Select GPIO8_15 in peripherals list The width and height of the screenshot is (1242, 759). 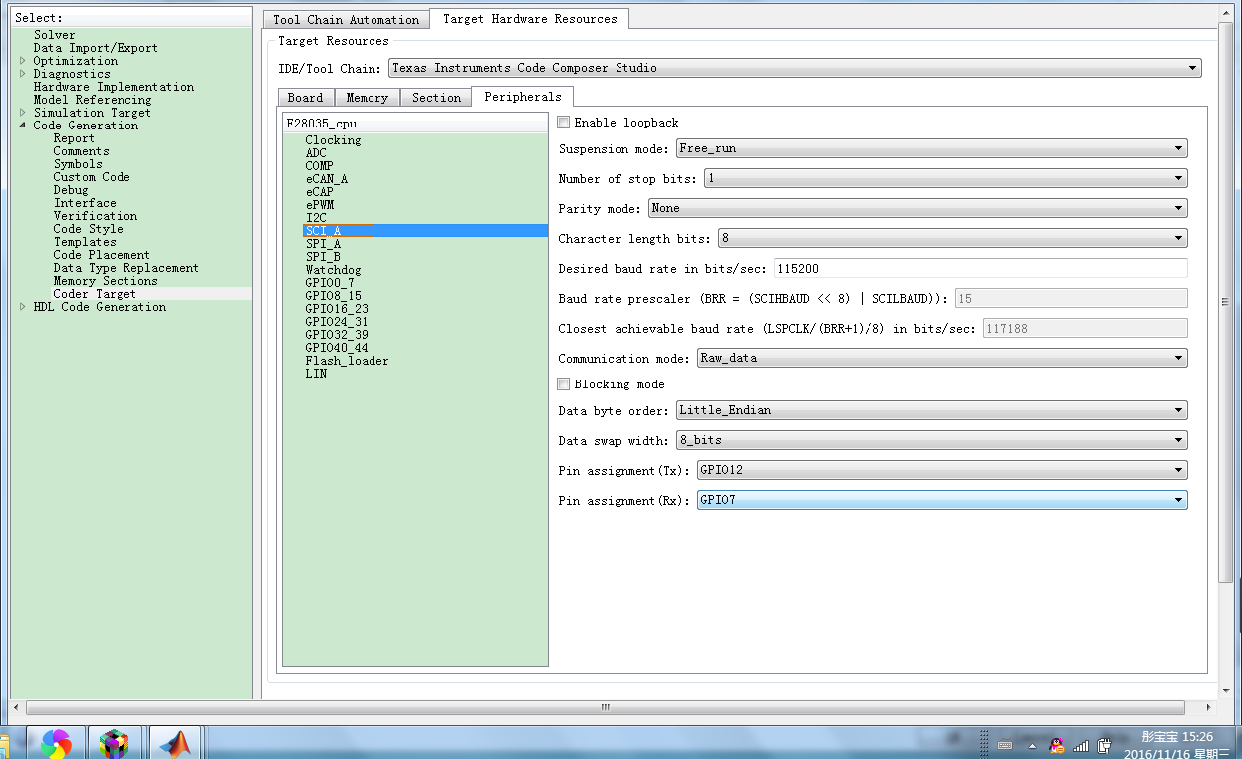click(x=333, y=296)
